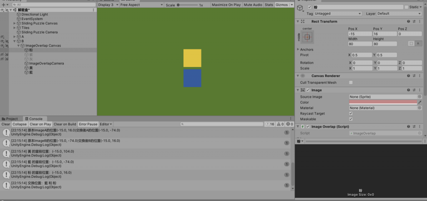
Task: Open the scene options kebab for 解密盒
Action: (93, 10)
